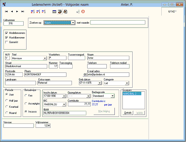The image size is (186, 142).
Task: Click the Machtiging button
Action: point(104,111)
